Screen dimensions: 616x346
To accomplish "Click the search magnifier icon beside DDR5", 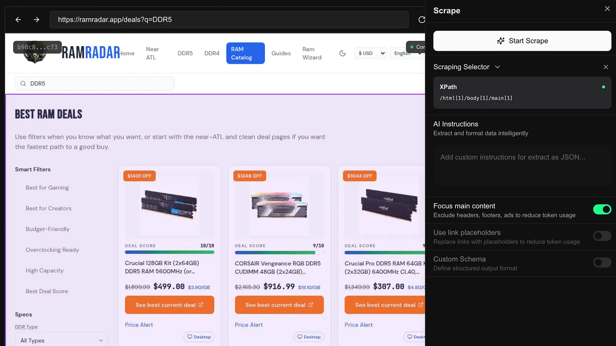I will coord(23,83).
